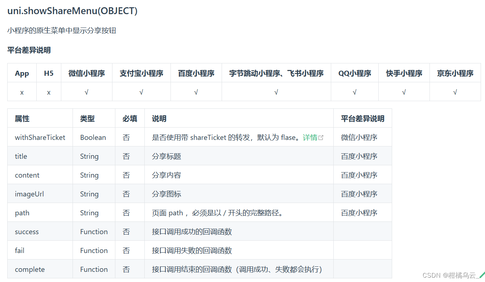Viewport: 485px width, 282px height.
Task: Click the withShareTicket property cell
Action: [40, 137]
